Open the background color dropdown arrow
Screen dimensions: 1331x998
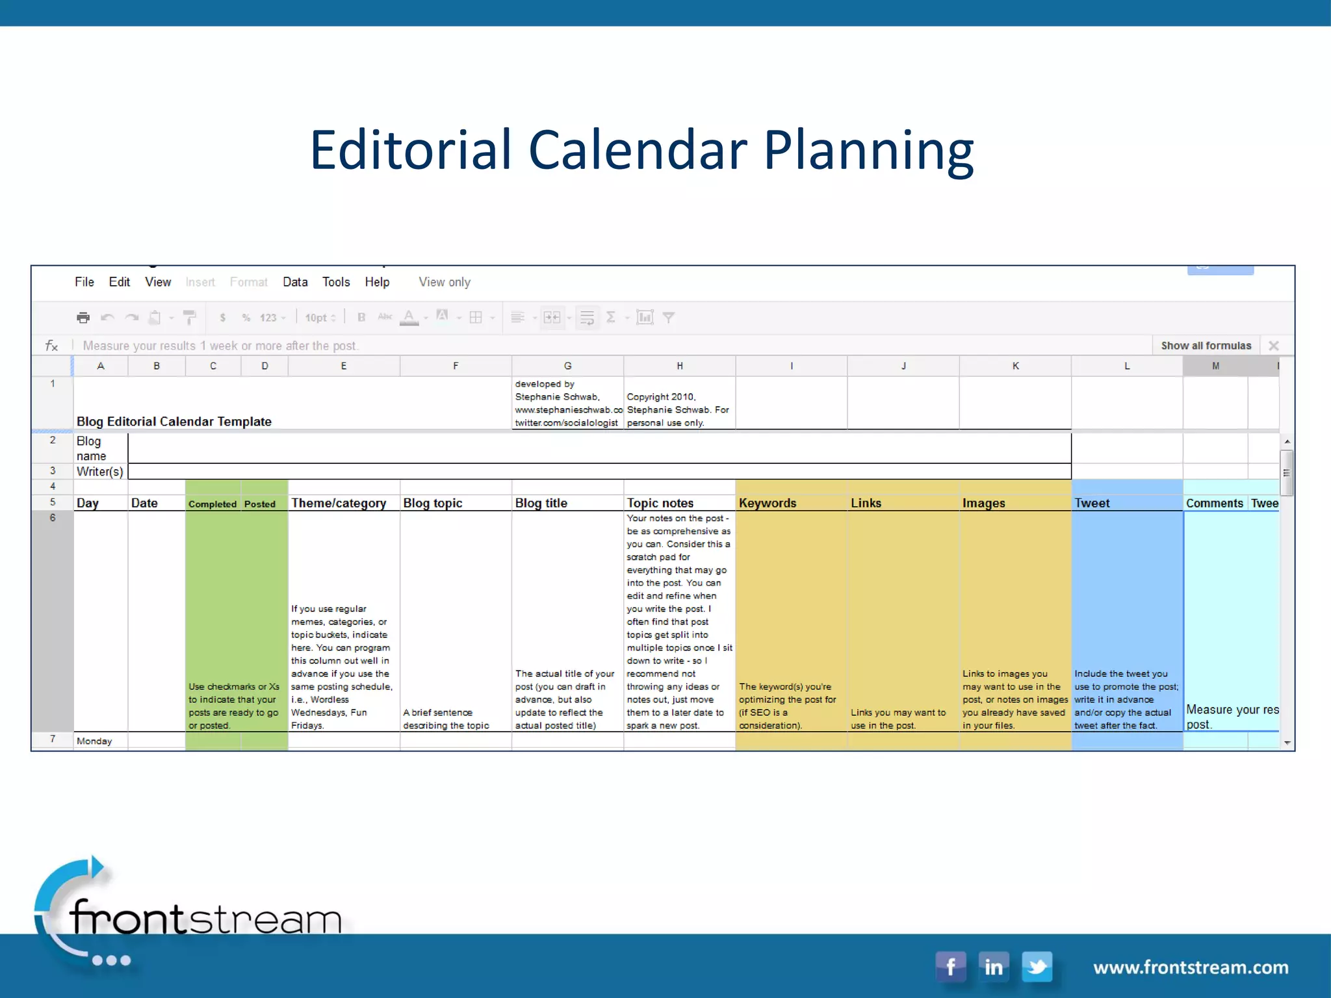pos(459,318)
